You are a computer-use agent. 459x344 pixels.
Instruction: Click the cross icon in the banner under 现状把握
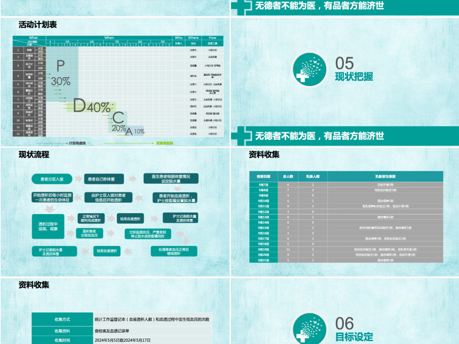click(x=241, y=136)
